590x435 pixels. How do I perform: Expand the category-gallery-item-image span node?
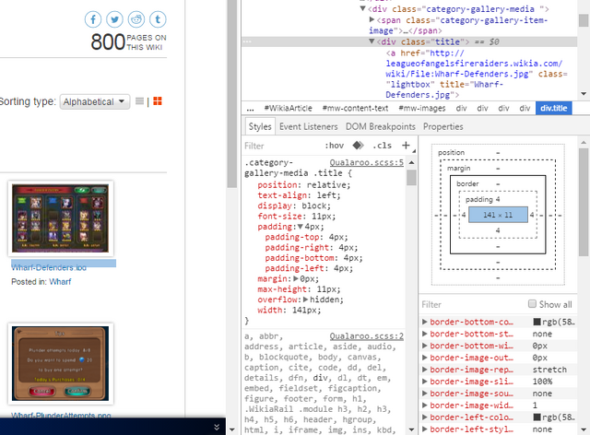[372, 19]
